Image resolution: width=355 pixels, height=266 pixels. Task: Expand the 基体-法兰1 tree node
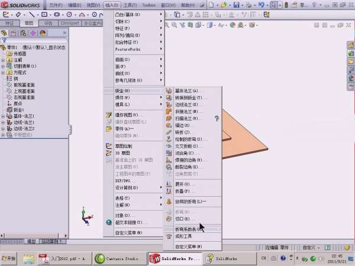click(x=3, y=116)
